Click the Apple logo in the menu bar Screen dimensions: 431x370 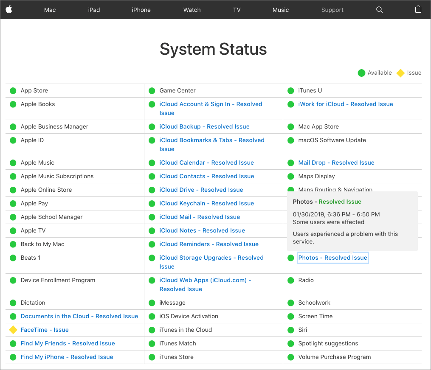pyautogui.click(x=9, y=9)
